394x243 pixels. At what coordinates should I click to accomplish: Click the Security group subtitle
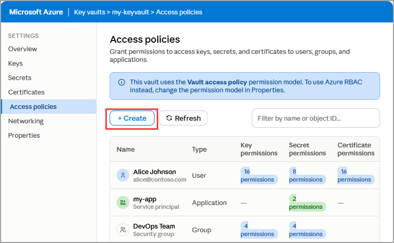click(x=153, y=234)
